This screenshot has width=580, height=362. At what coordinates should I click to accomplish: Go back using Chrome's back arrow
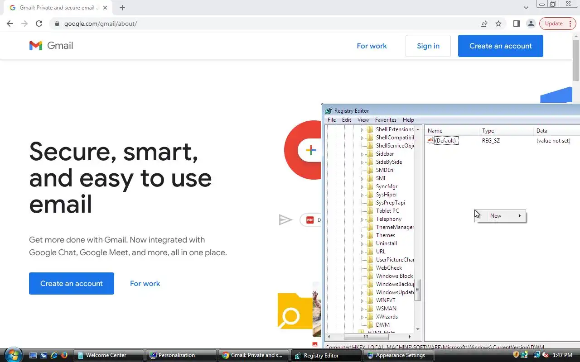click(x=10, y=24)
